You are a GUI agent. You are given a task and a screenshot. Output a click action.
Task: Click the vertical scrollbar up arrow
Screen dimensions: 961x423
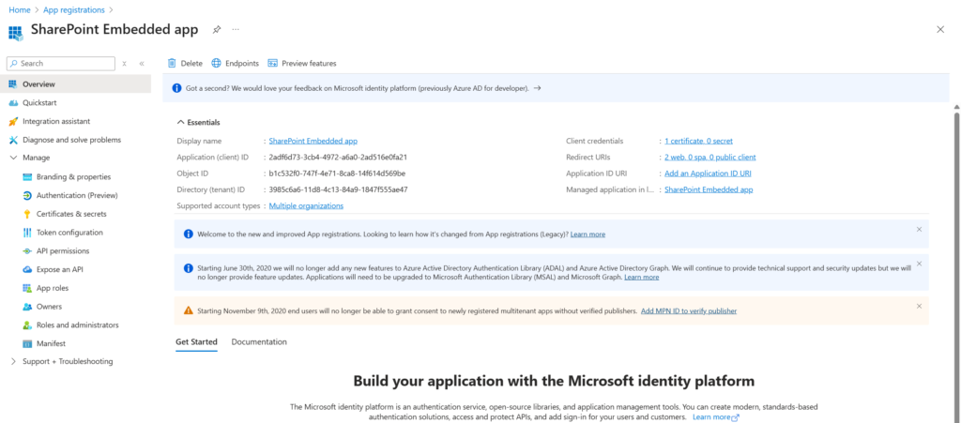pos(956,107)
